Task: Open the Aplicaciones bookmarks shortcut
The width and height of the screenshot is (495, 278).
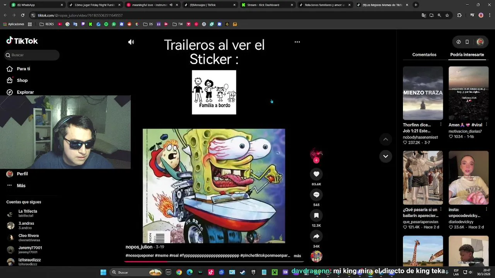Action: coord(14,24)
